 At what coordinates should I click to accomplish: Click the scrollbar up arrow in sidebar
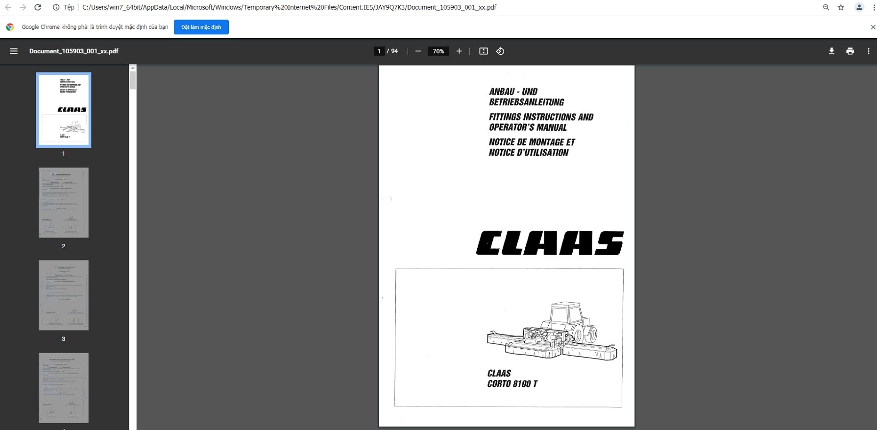tap(133, 68)
